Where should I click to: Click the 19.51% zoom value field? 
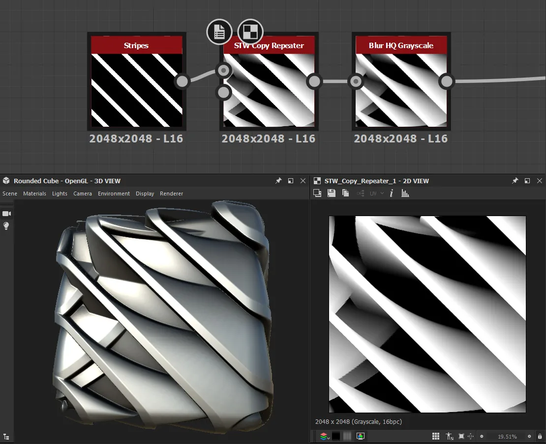[507, 437]
